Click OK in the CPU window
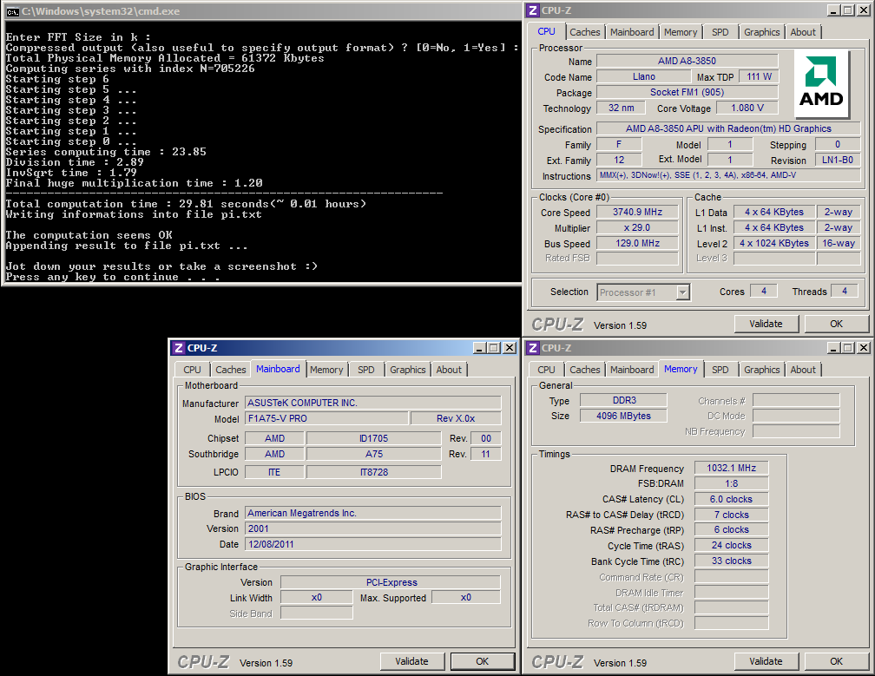This screenshot has width=875, height=676. click(836, 324)
